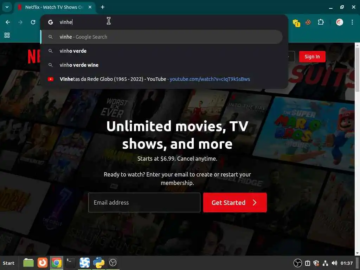
Task: Open the apps grid shortcut in bookmarks bar
Action: tap(7, 35)
